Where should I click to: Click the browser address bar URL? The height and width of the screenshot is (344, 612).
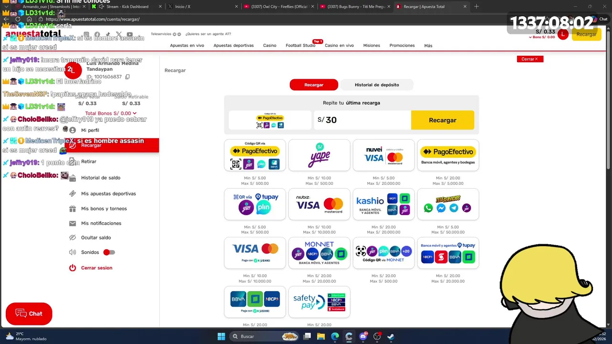pyautogui.click(x=93, y=20)
